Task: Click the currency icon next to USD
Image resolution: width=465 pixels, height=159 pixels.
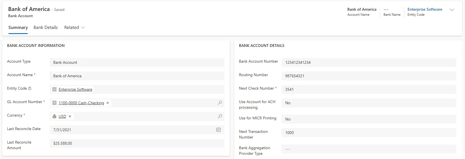Action: [54, 116]
